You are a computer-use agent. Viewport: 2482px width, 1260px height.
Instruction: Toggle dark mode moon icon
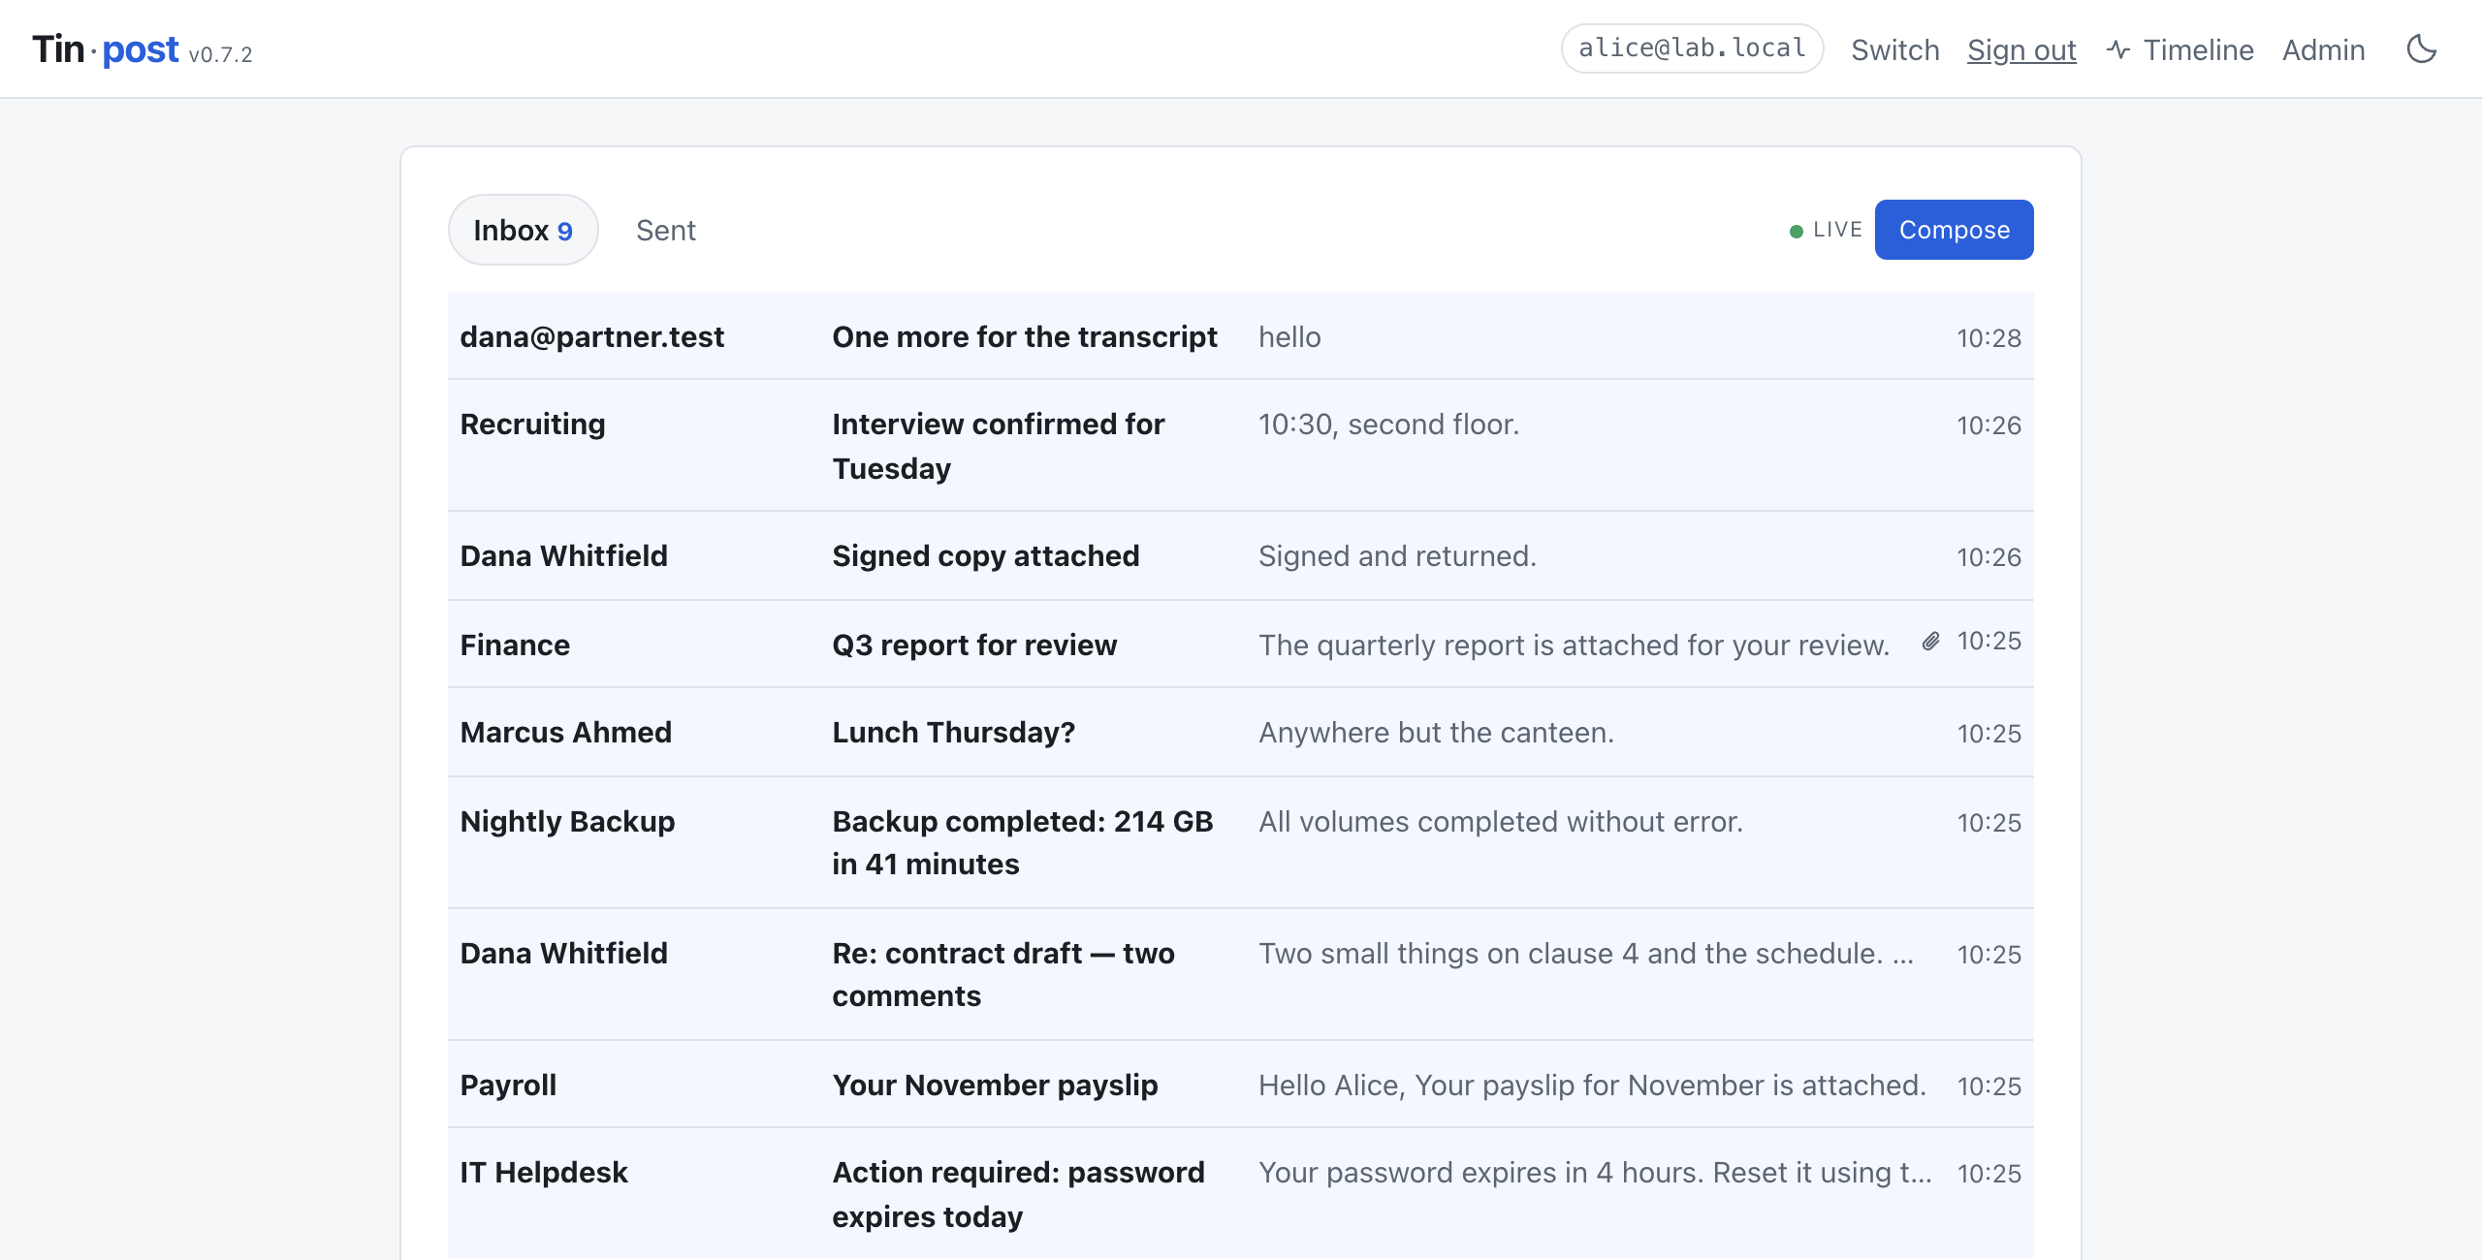2422,49
